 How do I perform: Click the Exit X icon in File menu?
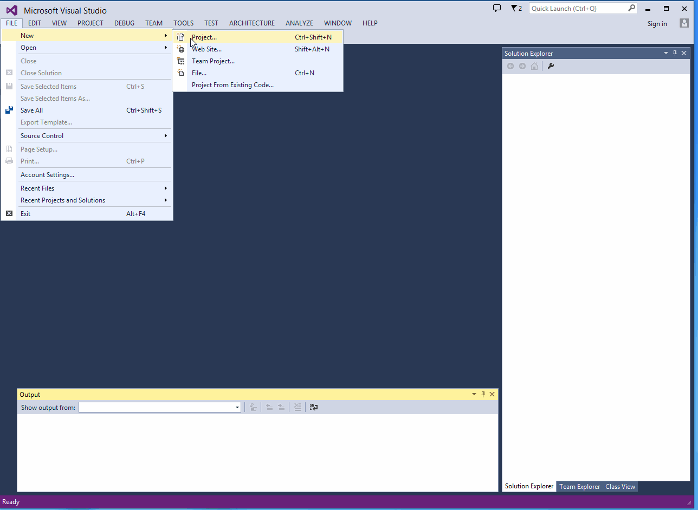pyautogui.click(x=9, y=214)
